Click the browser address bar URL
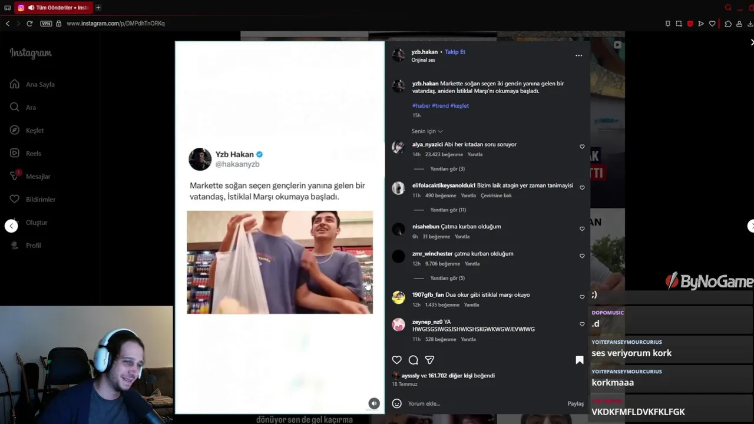Viewport: 754px width, 424px height. click(x=115, y=24)
